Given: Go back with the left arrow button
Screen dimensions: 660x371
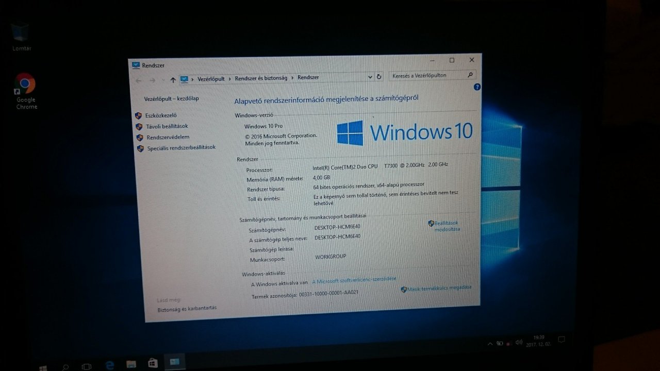Looking at the screenshot, I should tap(138, 80).
